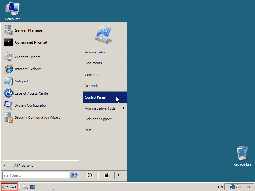Click the Run... entry

coord(90,130)
